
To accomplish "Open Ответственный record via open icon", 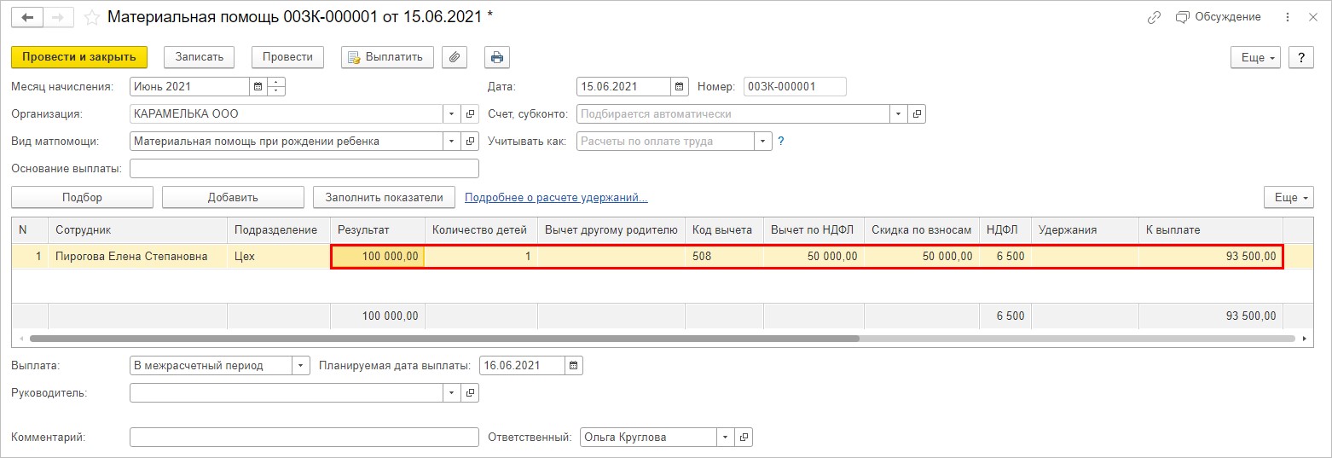I will (744, 438).
